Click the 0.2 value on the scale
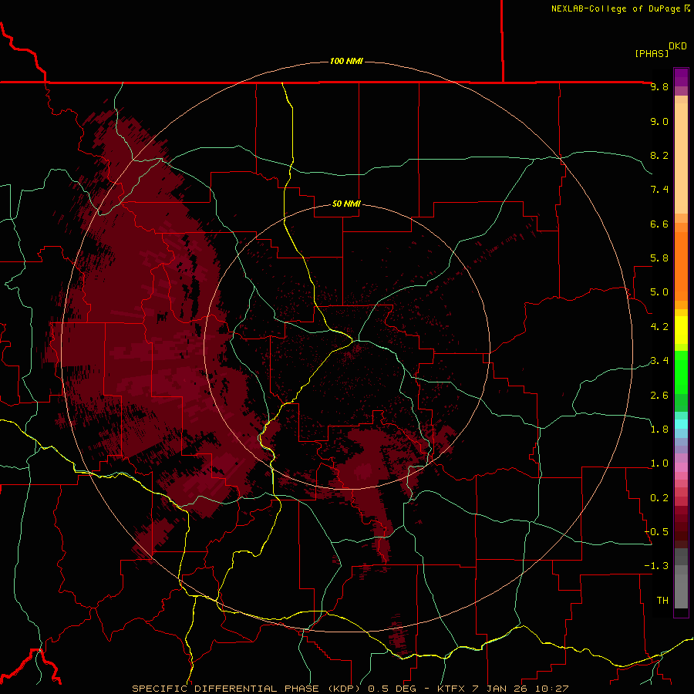 tap(659, 498)
